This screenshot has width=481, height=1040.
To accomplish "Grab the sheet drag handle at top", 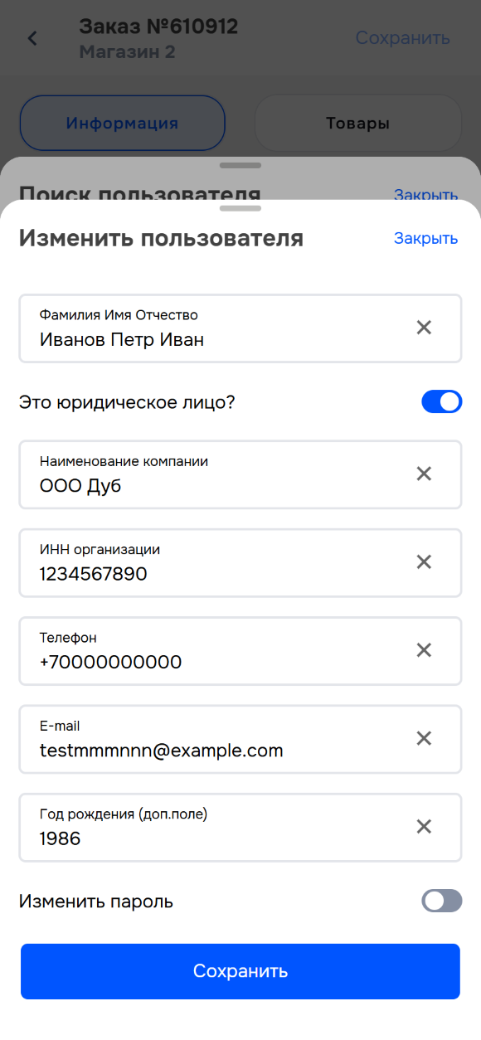I will point(240,208).
